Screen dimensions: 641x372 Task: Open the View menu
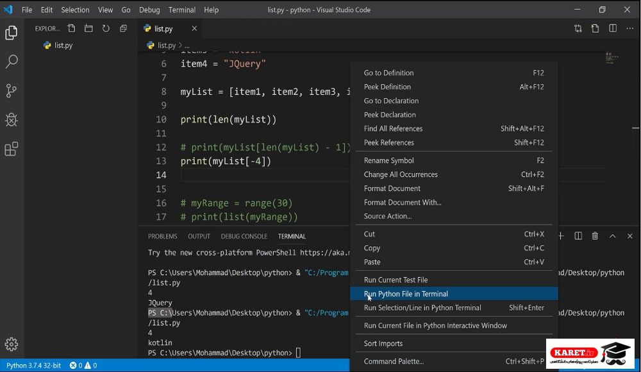[x=106, y=10]
